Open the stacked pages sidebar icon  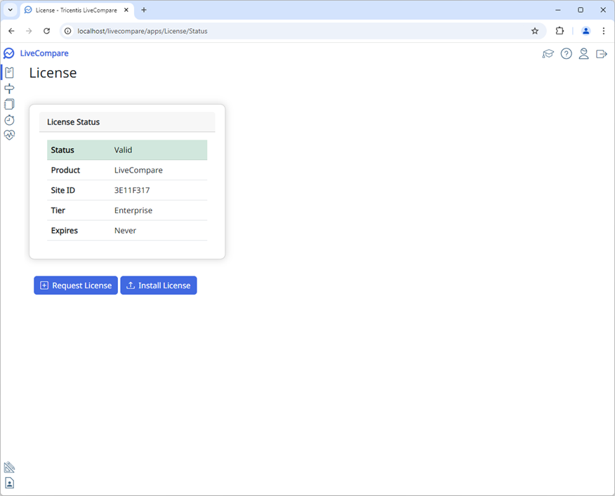(x=9, y=104)
